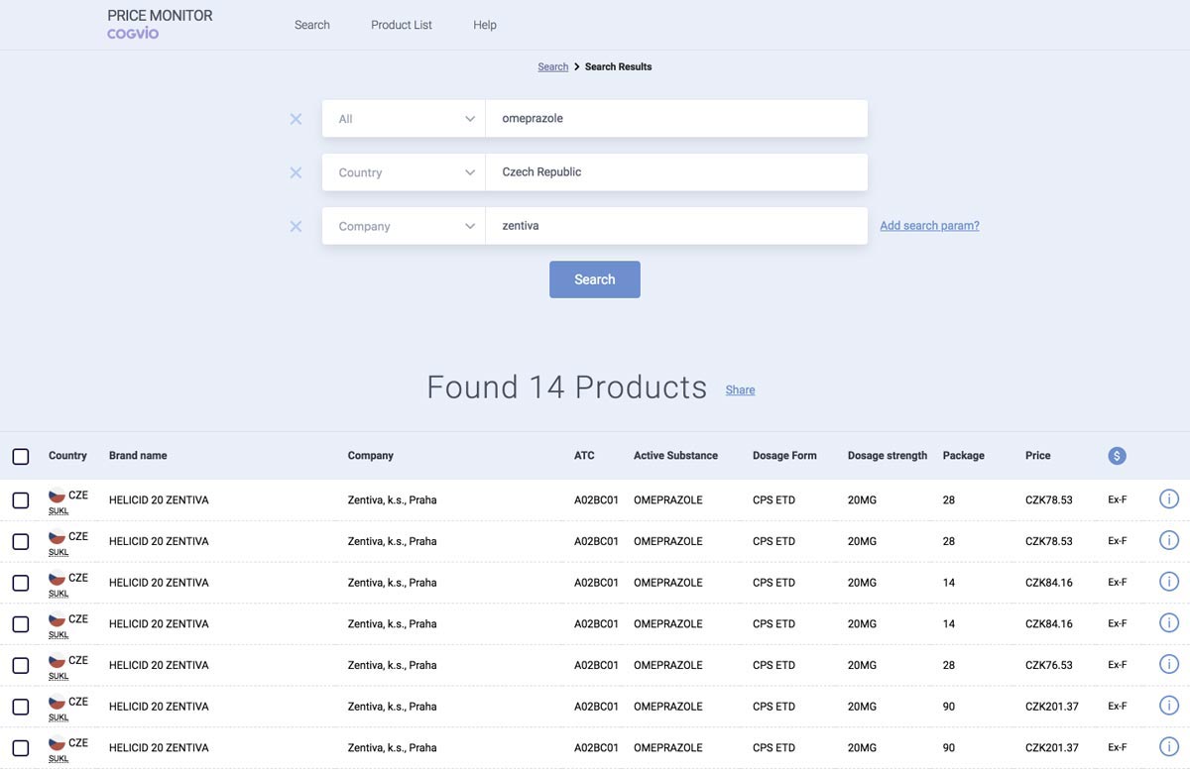Tick checkbox for the CZK76.53 row
1190x773 pixels.
(x=21, y=666)
